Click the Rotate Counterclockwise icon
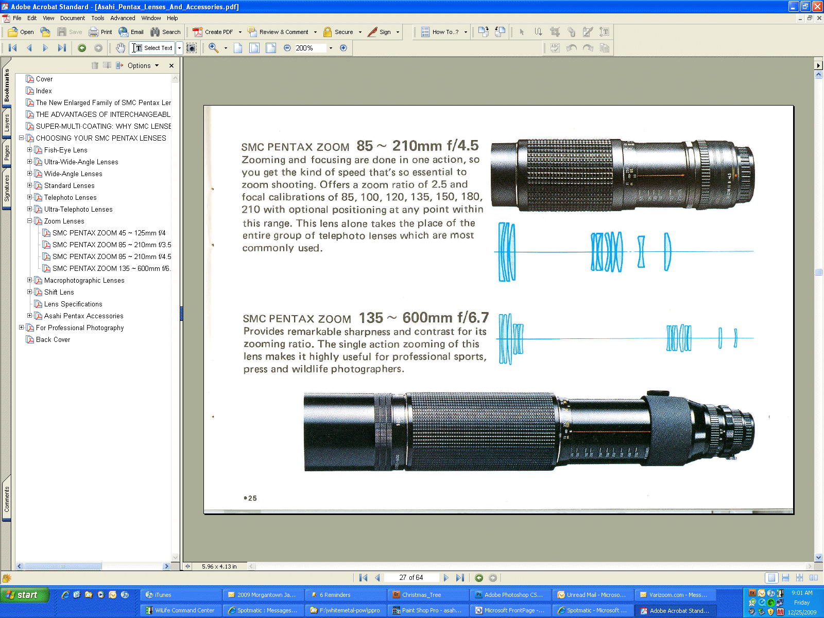824x618 pixels. tap(500, 32)
